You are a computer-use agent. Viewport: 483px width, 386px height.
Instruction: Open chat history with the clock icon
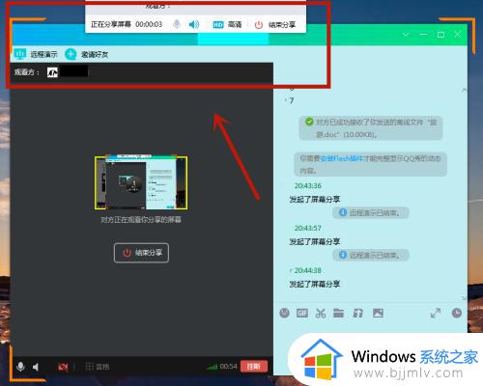pyautogui.click(x=457, y=313)
